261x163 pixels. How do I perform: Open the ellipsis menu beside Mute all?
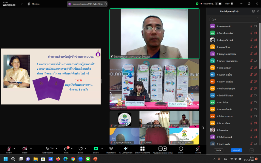[x=252, y=150]
